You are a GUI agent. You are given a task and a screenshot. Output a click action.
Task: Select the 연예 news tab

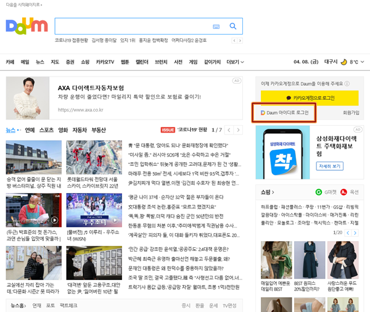[x=30, y=130]
